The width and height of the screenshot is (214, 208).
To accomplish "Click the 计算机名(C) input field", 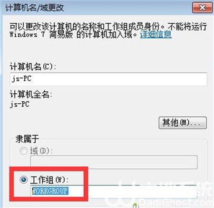I will click(x=108, y=79).
